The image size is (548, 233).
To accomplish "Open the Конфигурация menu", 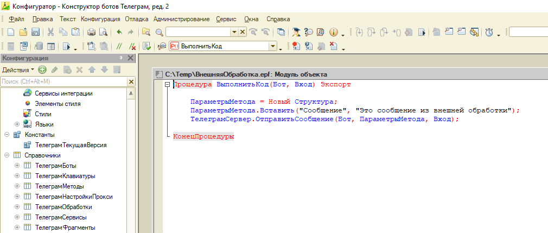I will click(x=101, y=19).
